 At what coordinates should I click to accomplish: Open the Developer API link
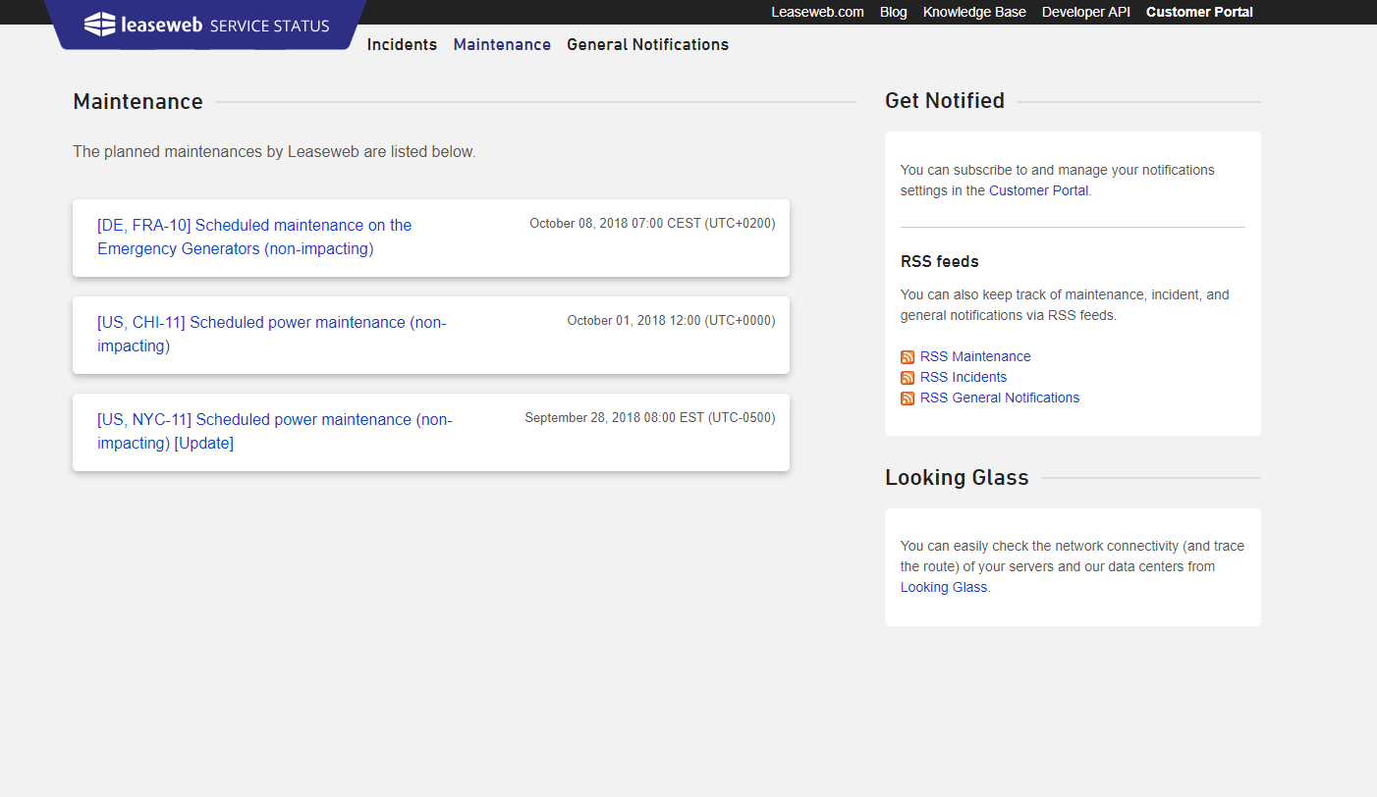click(1085, 12)
